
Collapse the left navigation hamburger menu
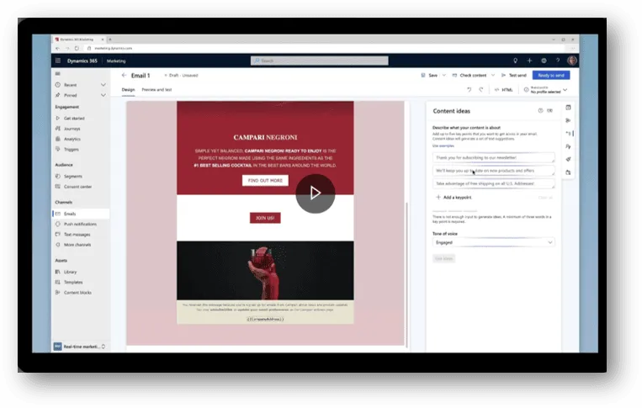tap(58, 74)
